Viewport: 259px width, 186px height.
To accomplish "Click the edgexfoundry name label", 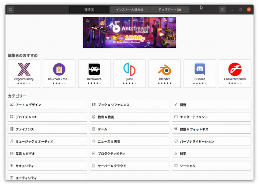I will 24,79.
